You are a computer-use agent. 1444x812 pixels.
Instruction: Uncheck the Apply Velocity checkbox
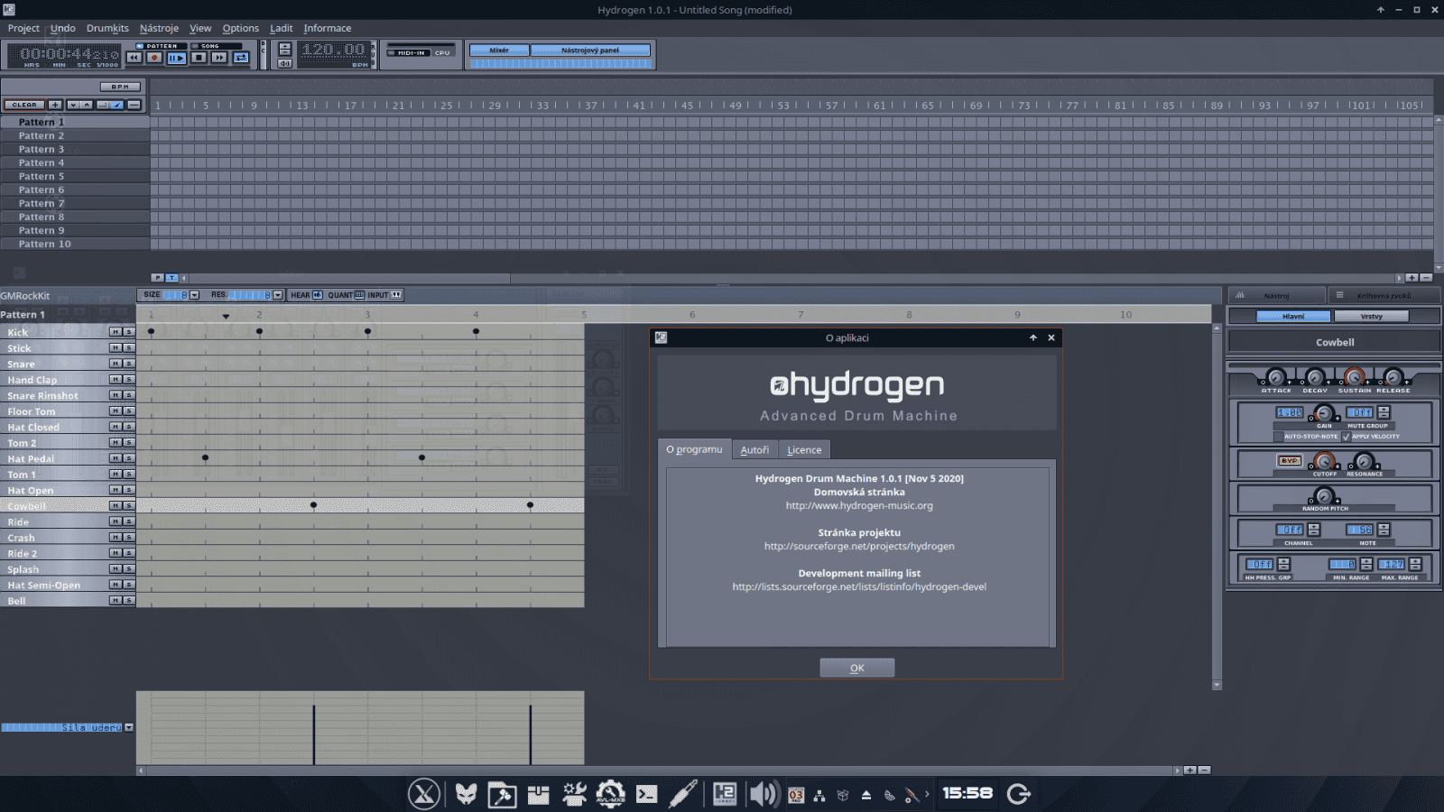(x=1346, y=437)
